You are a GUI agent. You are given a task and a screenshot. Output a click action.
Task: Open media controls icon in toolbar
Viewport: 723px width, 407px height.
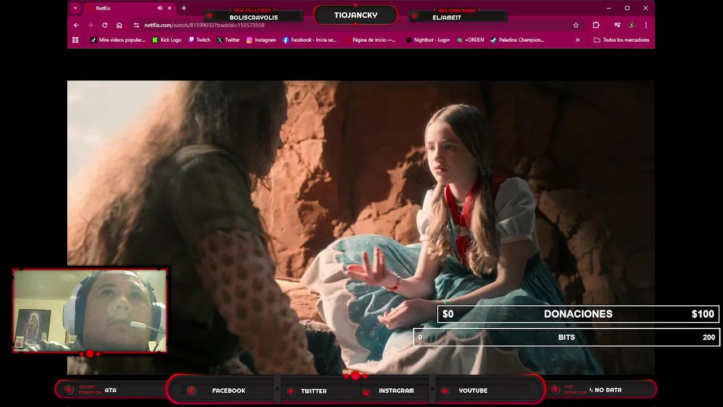click(617, 25)
